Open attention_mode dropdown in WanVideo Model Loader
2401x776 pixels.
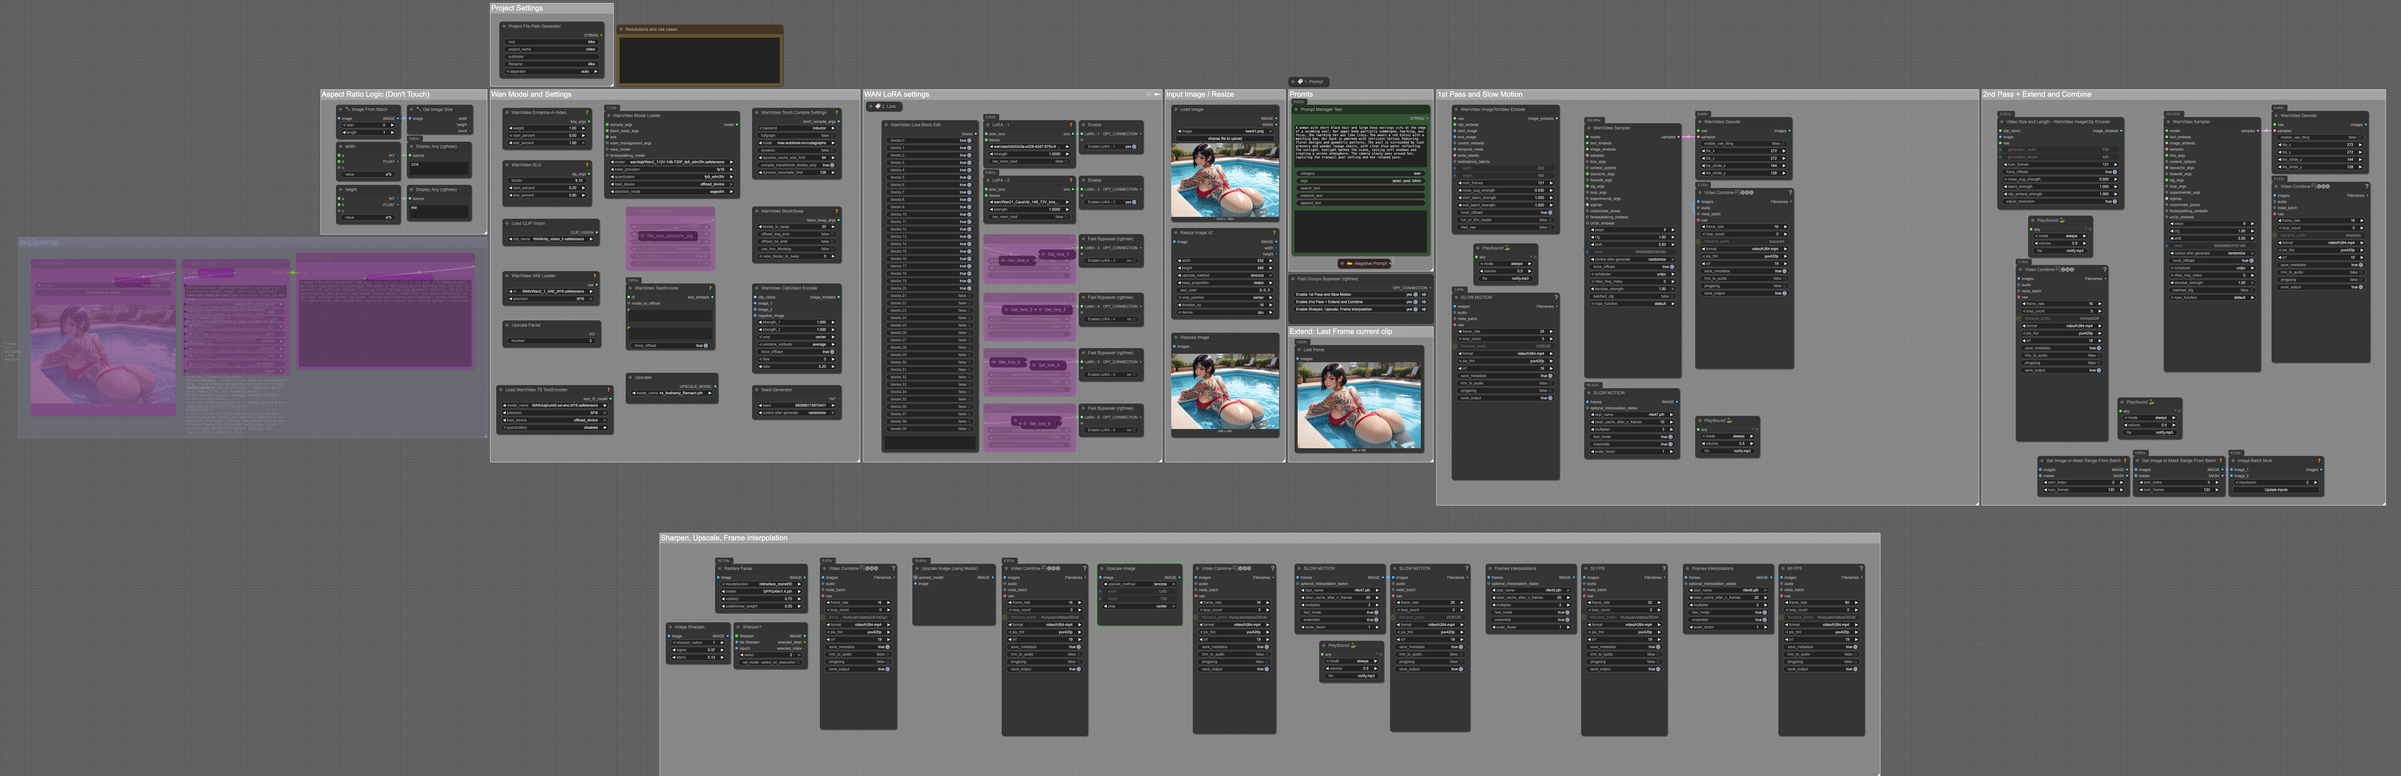(x=671, y=191)
